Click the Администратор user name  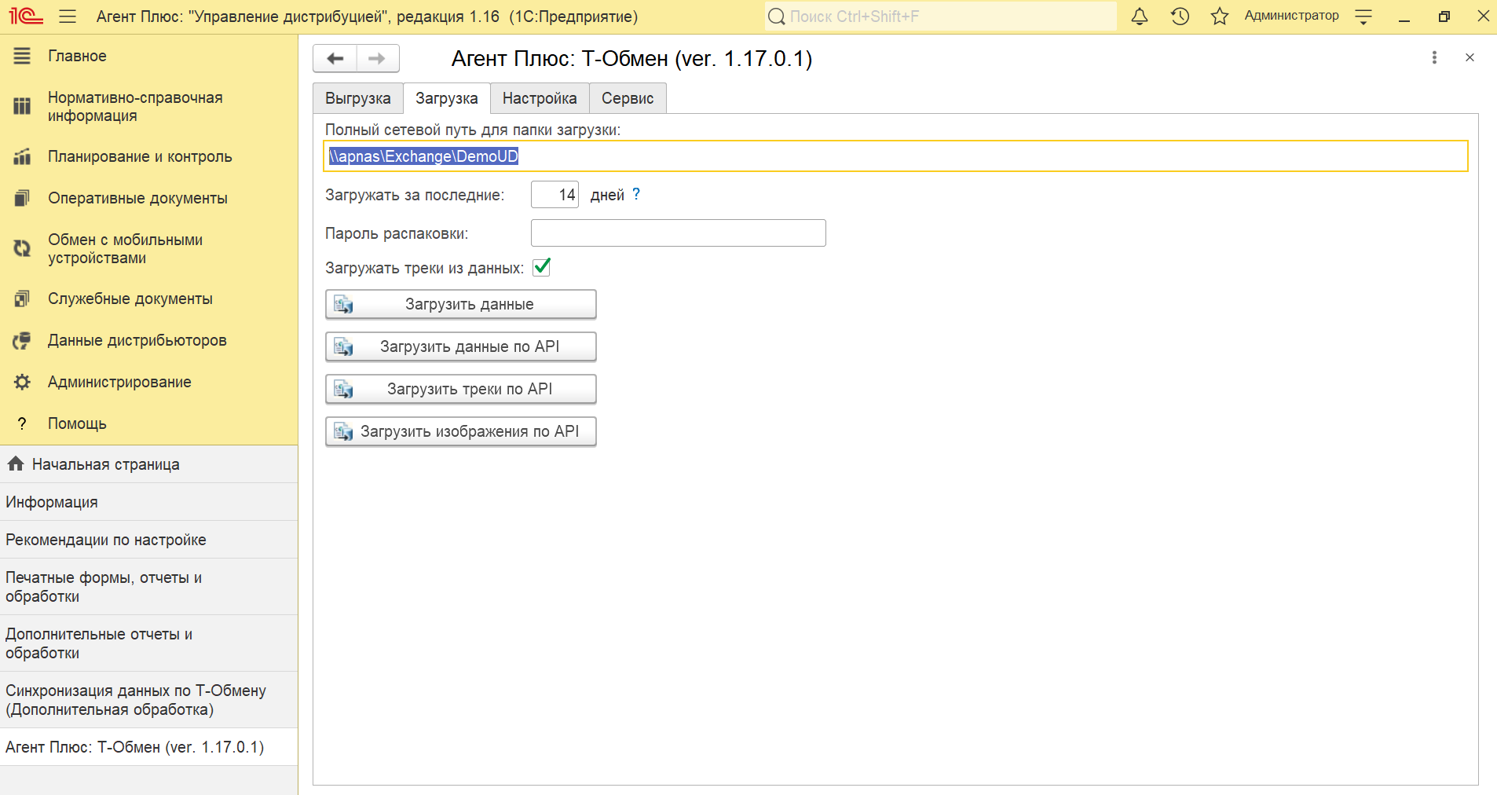pos(1291,16)
